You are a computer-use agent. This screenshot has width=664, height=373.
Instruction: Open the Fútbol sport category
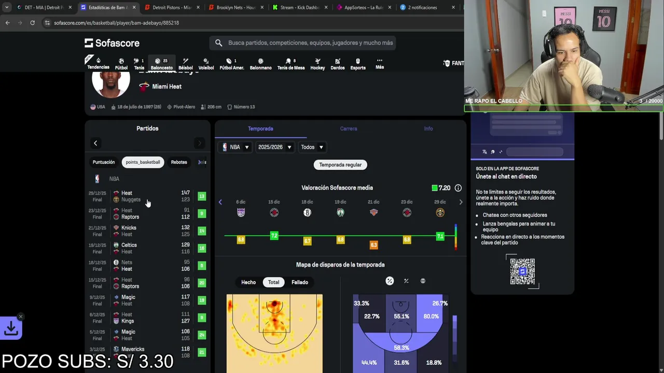pos(121,64)
